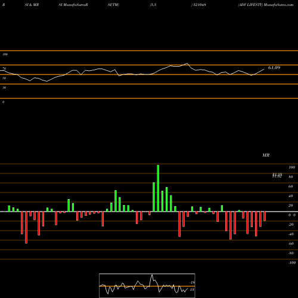Click the MR axis label 80
The height and width of the screenshot is (298, 298).
click(291, 177)
